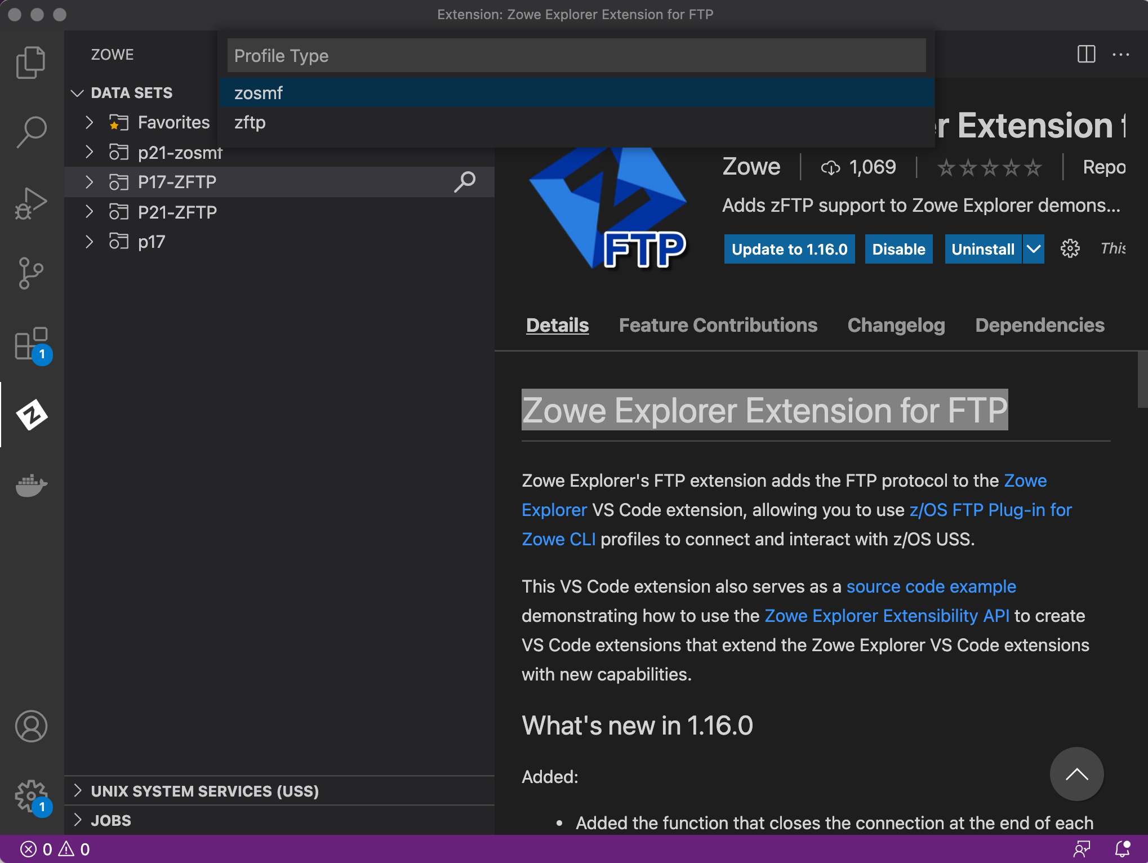Click the download count cloud icon

830,167
